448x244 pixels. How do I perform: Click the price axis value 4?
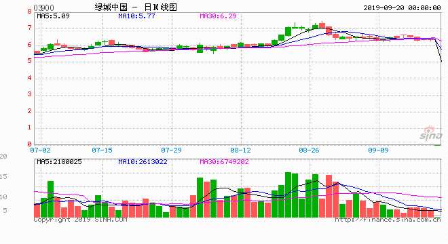[29, 78]
